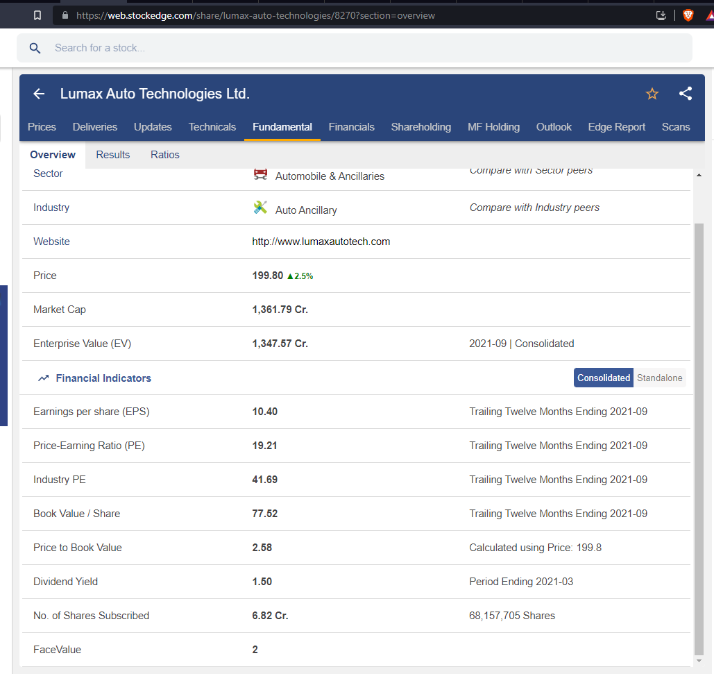The width and height of the screenshot is (714, 674).
Task: Click the Earnings per share (EPS) label
Action: [92, 412]
